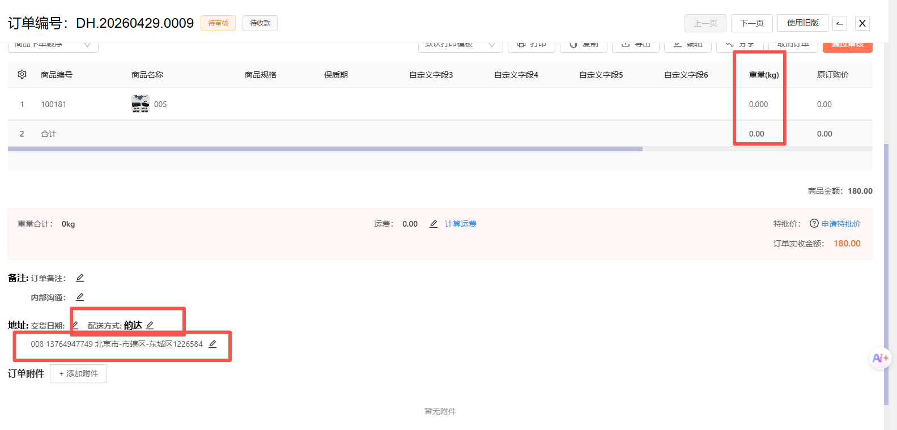Viewport: 897px width, 430px height.
Task: Click the 商品规格 column header
Action: [x=261, y=75]
